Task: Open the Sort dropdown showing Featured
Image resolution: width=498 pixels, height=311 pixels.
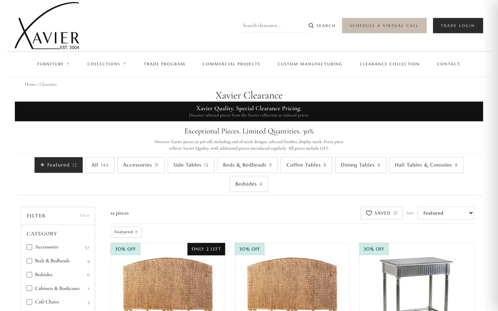Action: tap(446, 213)
